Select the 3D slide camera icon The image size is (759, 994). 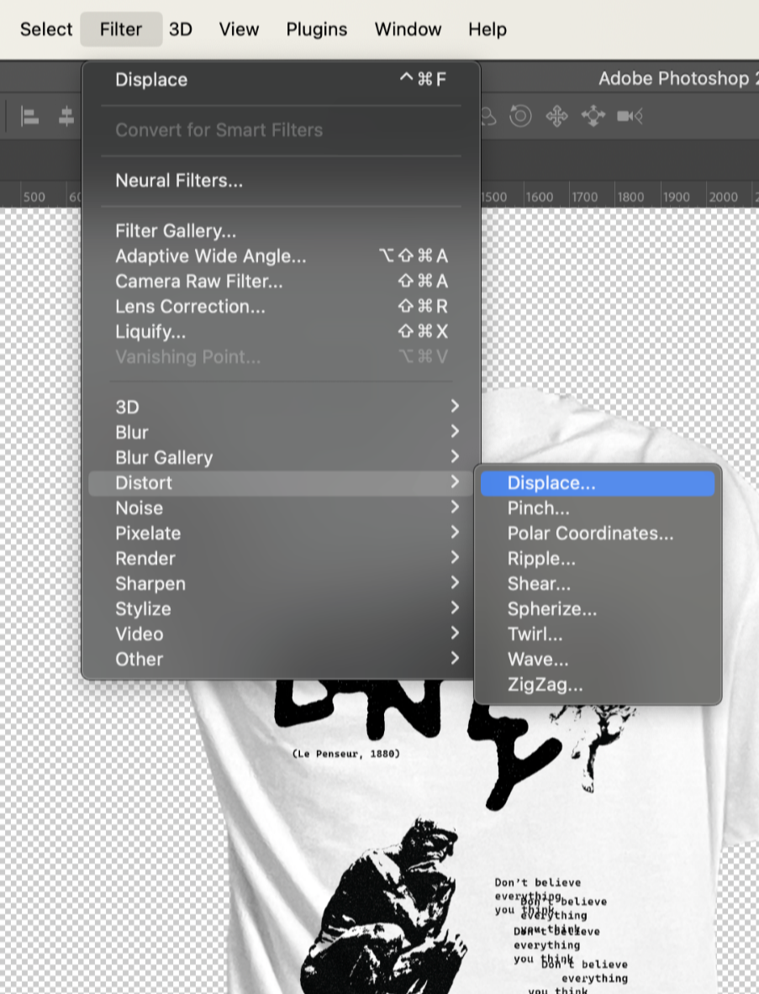pyautogui.click(x=593, y=116)
